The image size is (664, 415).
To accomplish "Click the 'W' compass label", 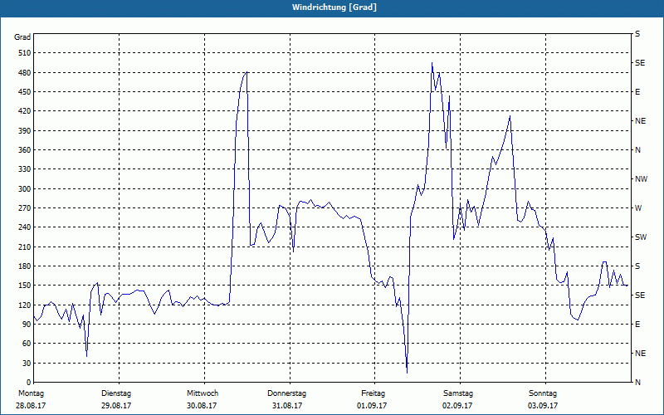I will 638,208.
